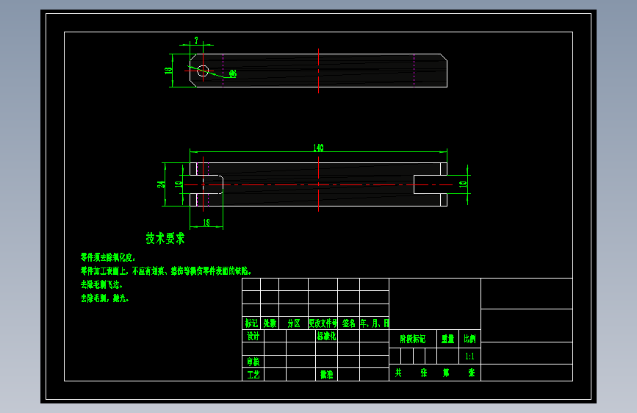The height and width of the screenshot is (413, 637).
Task: Select the 批准 label
Action: coord(327,374)
